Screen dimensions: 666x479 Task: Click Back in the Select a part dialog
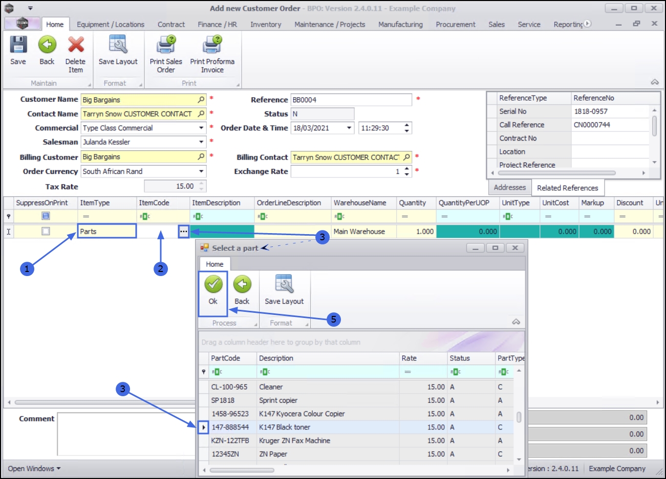coord(242,290)
